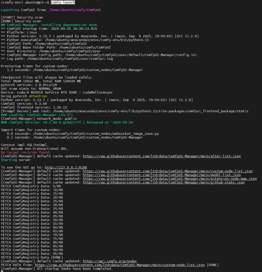The width and height of the screenshot is (262, 272).
Task: Open the extension-node-map.json URL
Action: [170, 179]
